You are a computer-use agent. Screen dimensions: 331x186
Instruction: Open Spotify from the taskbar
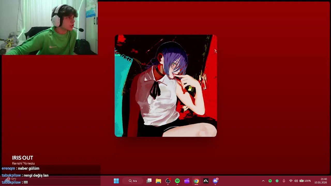tap(177, 181)
